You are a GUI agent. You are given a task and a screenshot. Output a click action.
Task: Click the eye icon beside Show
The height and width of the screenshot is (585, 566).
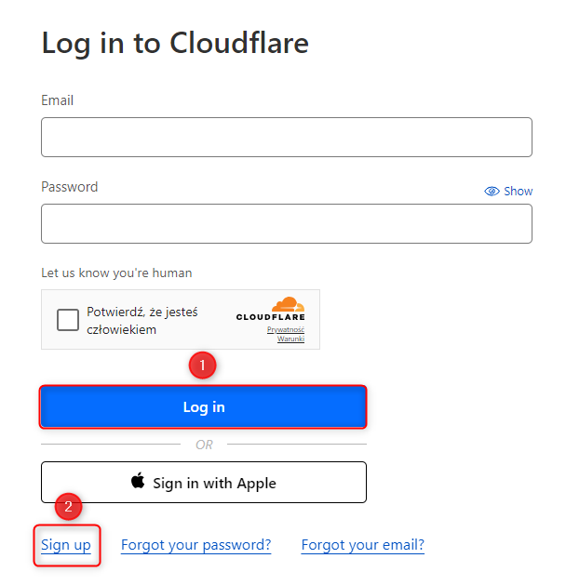tap(492, 191)
